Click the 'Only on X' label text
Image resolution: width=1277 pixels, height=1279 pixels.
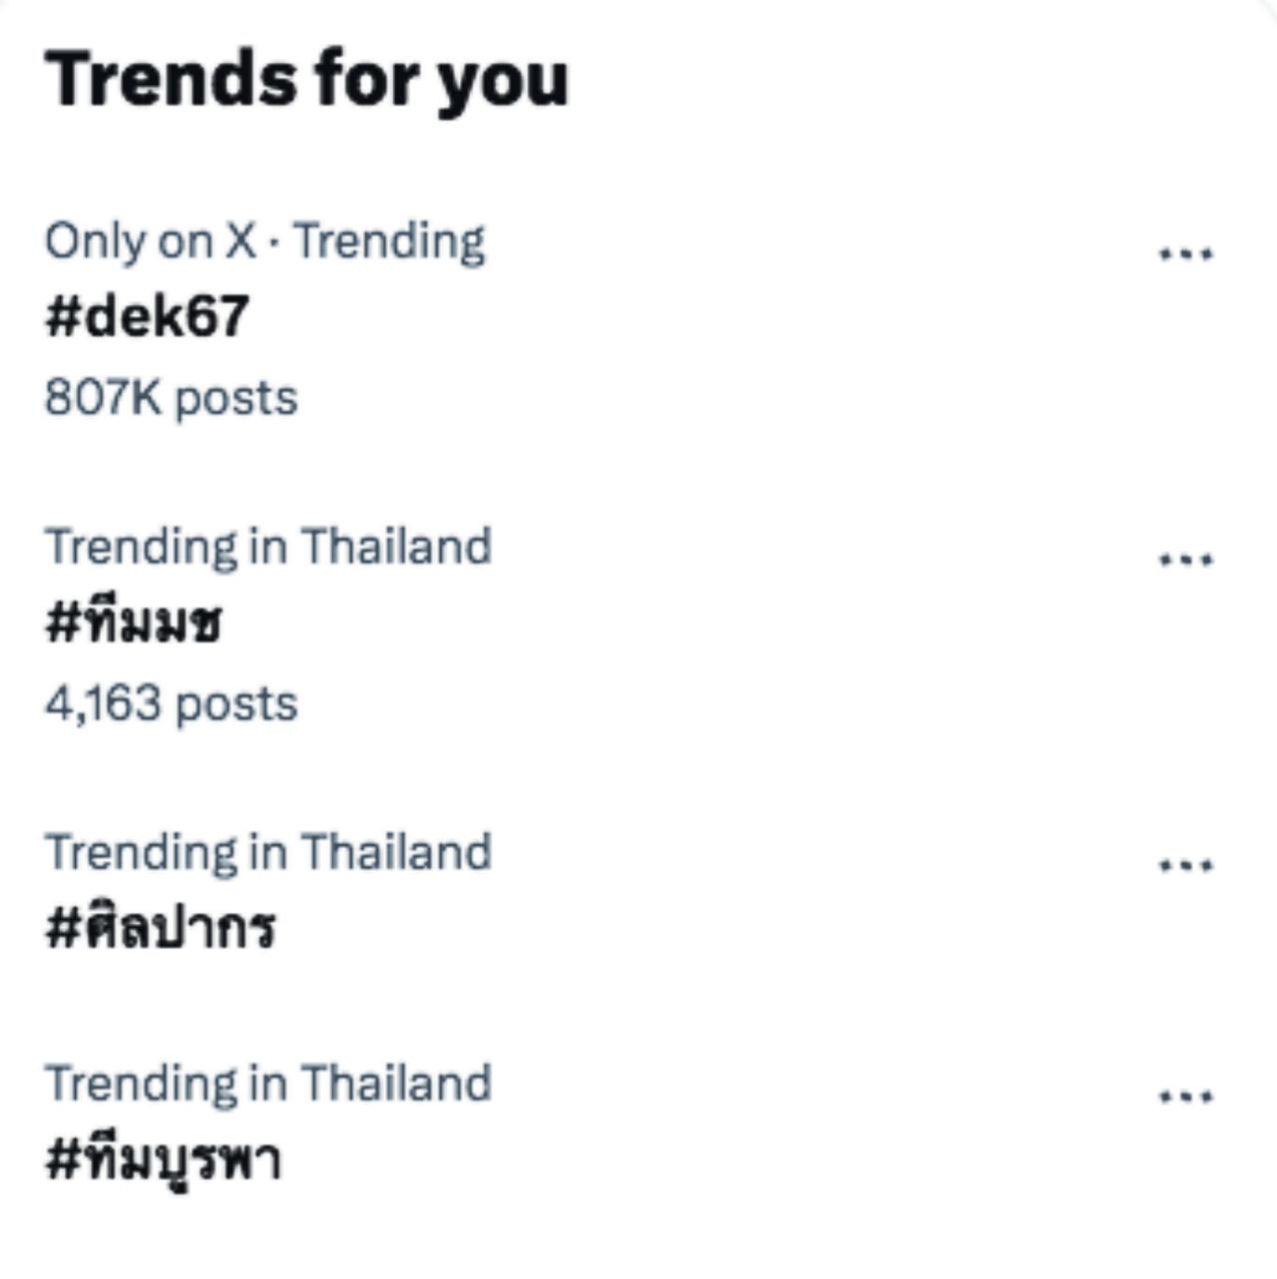(x=150, y=241)
